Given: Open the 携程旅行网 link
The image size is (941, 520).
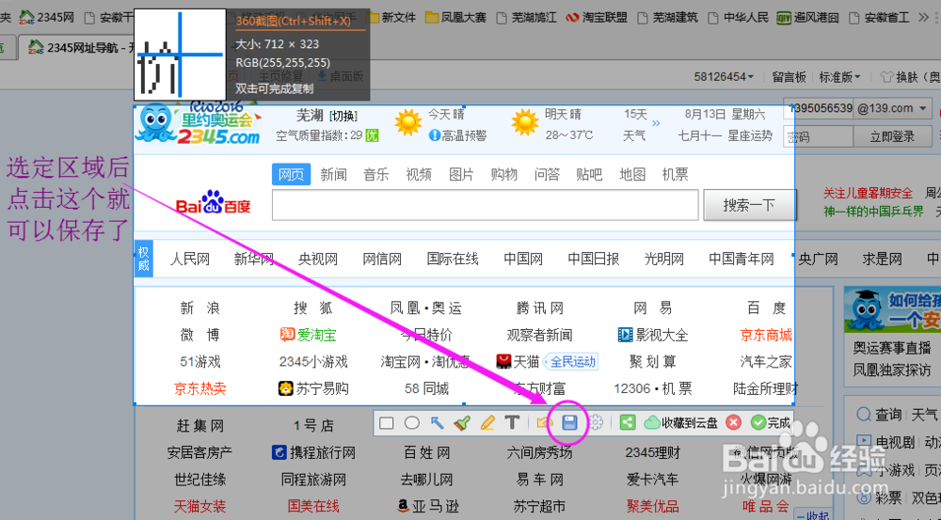Looking at the screenshot, I should [x=314, y=452].
